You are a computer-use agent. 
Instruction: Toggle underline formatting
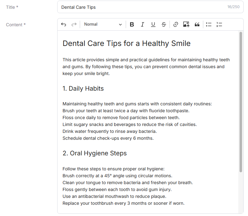(153, 24)
